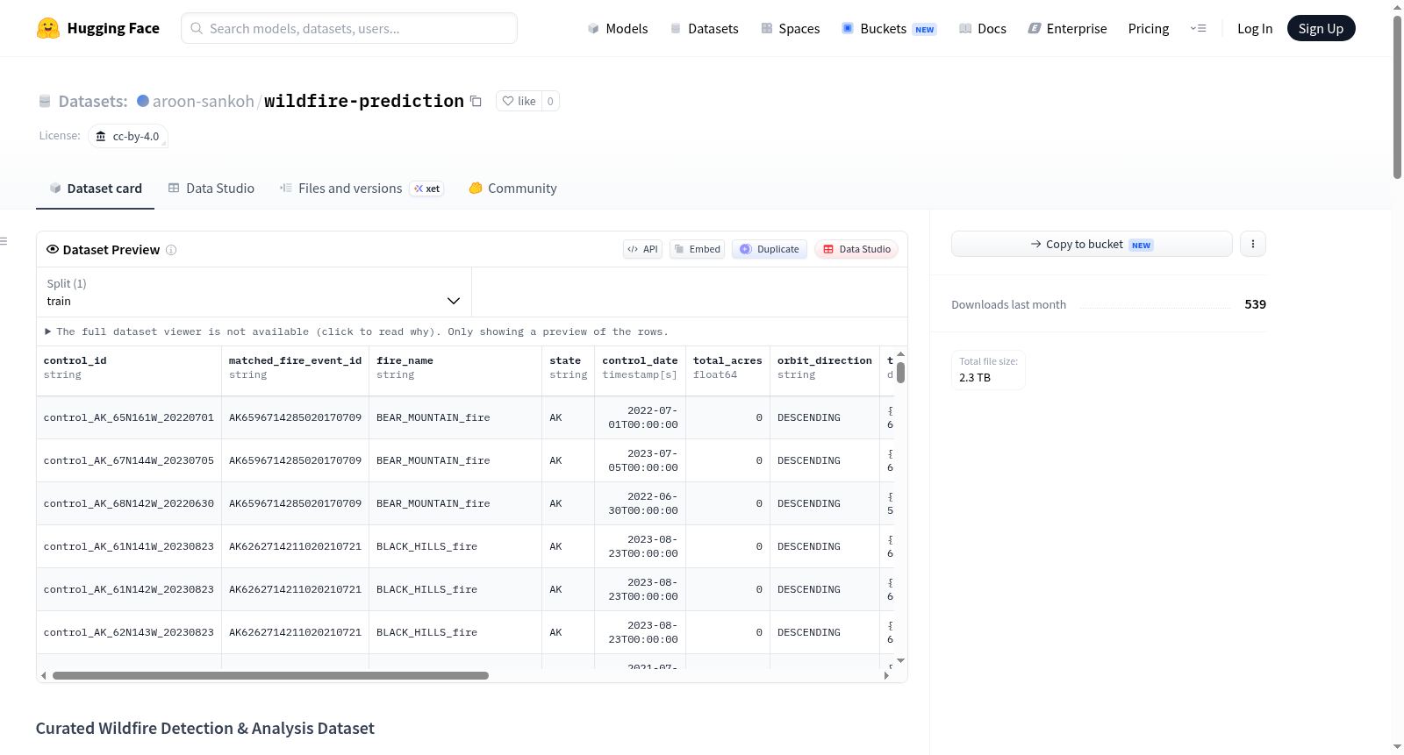The image size is (1404, 755).
Task: Open the three-dot options menu
Action: 1253,244
